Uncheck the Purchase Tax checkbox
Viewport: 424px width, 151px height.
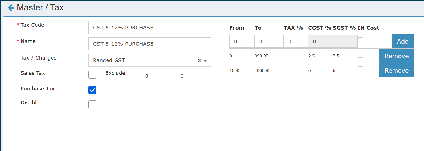(x=92, y=90)
